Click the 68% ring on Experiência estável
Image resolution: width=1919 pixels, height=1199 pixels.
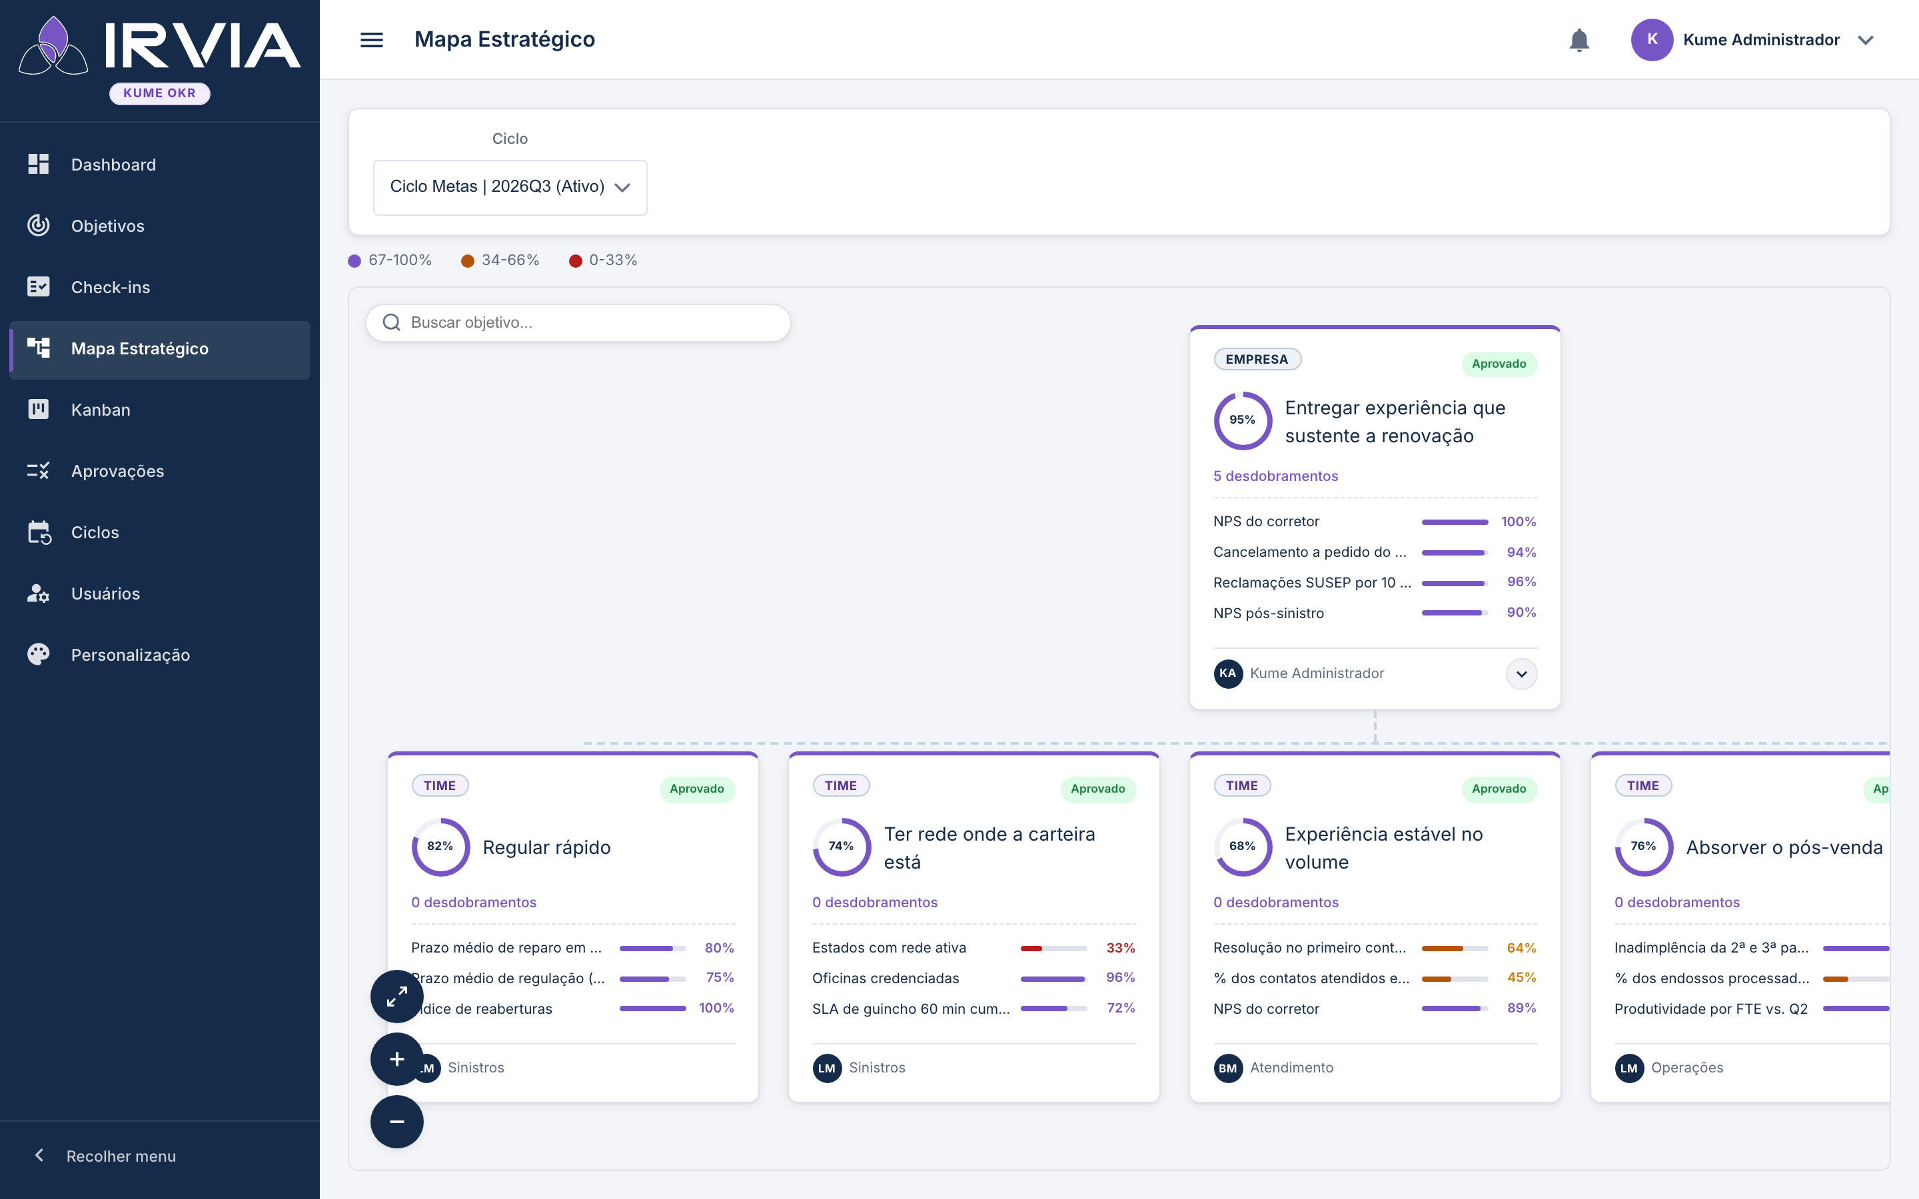pyautogui.click(x=1243, y=847)
